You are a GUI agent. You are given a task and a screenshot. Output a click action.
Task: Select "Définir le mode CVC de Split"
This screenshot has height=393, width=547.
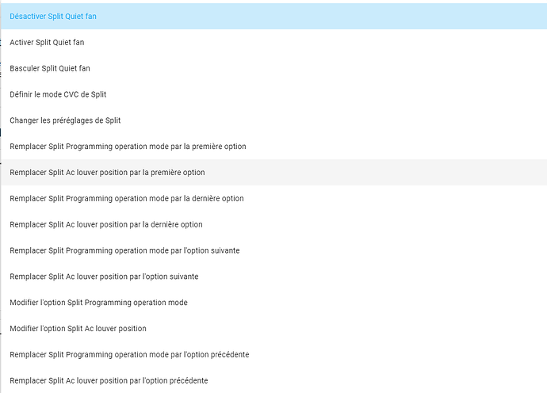click(58, 94)
